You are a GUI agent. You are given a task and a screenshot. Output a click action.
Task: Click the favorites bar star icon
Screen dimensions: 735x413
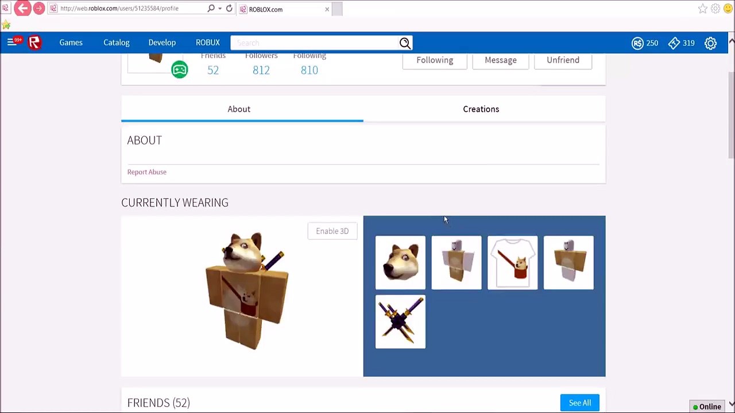pos(6,25)
